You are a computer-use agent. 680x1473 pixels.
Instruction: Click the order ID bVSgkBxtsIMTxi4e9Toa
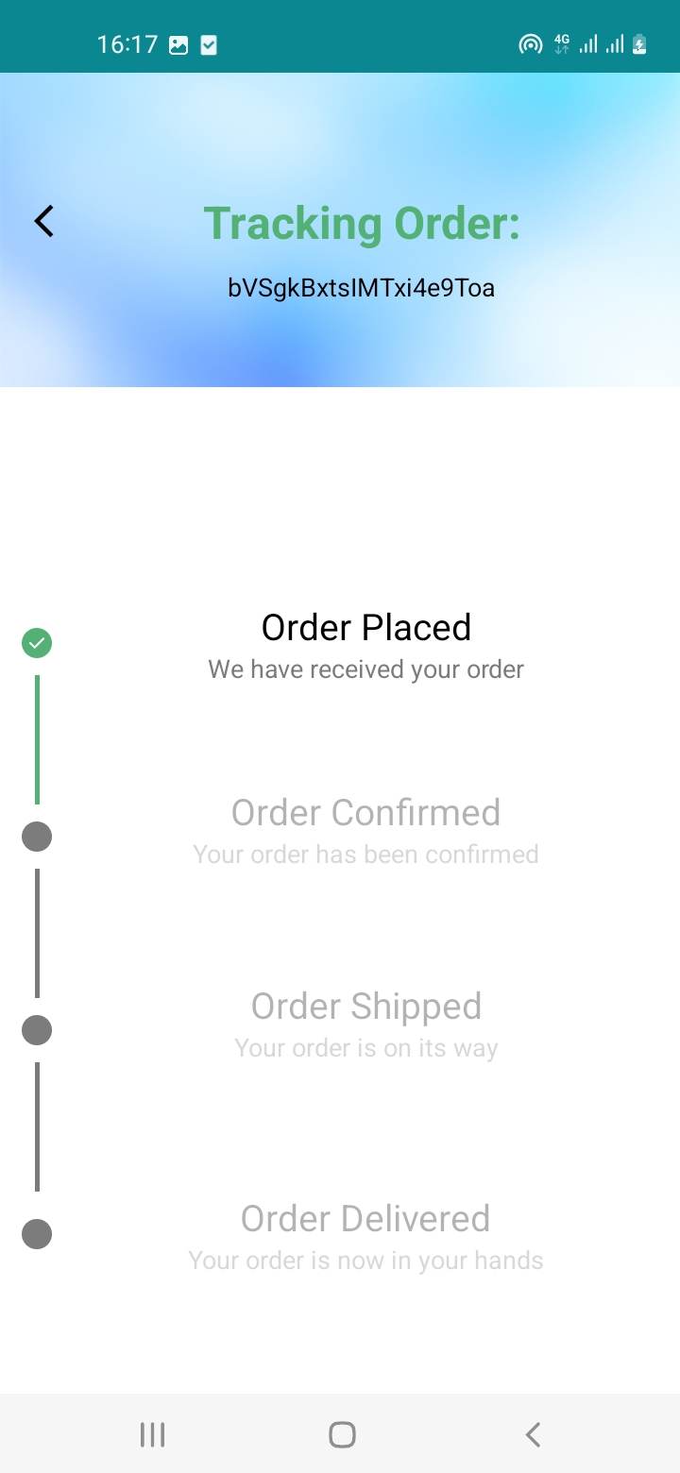[362, 288]
